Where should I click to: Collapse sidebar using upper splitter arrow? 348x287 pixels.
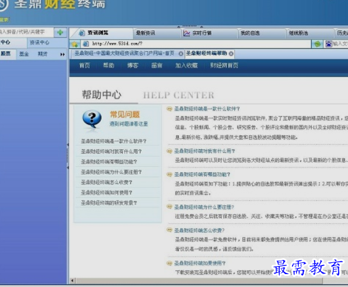(x=68, y=144)
